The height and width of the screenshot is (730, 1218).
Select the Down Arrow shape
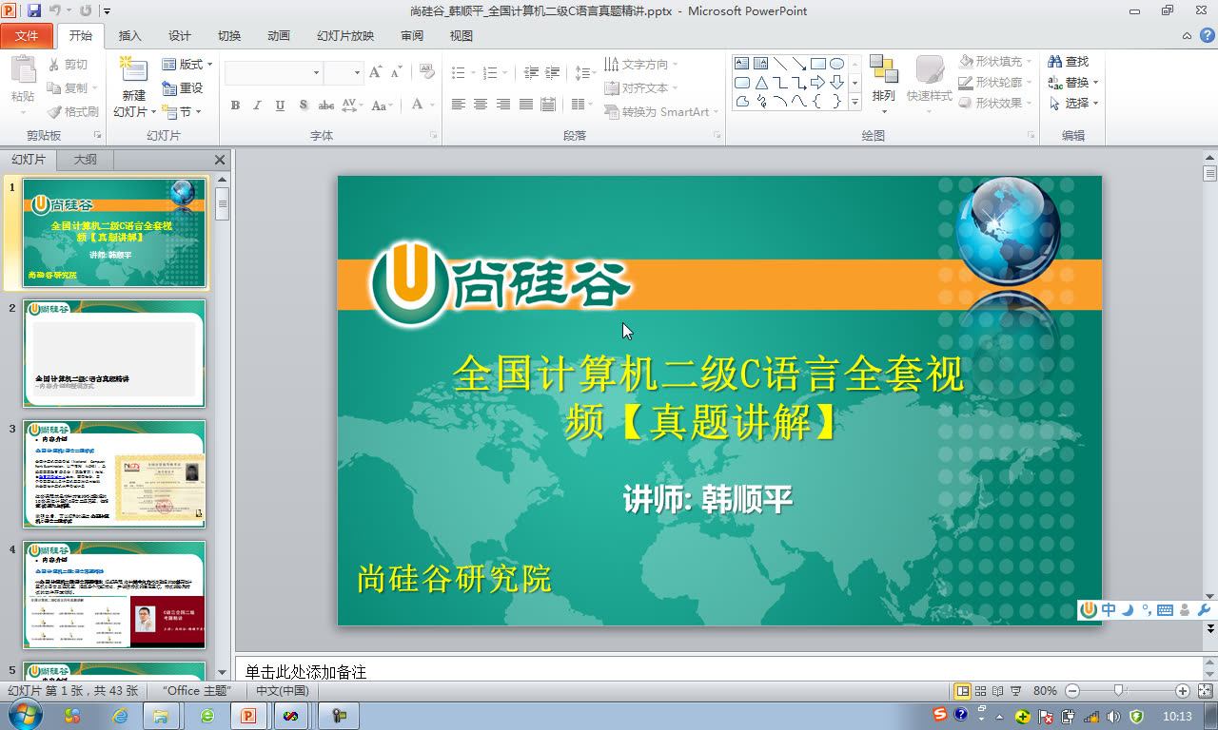click(x=836, y=83)
